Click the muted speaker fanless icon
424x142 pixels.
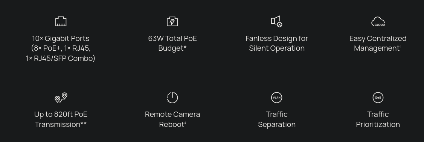point(277,21)
